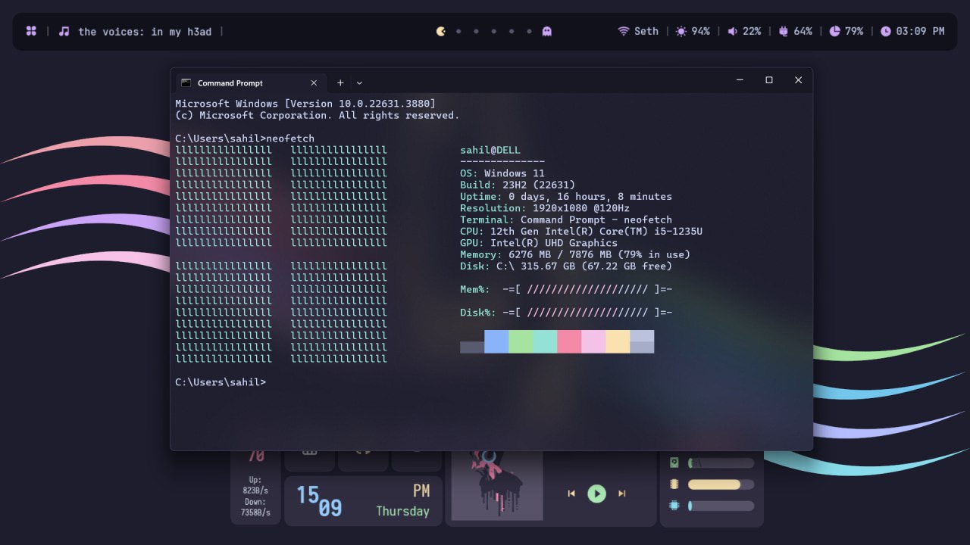Click the Wi-Fi icon beside Seth

point(624,31)
